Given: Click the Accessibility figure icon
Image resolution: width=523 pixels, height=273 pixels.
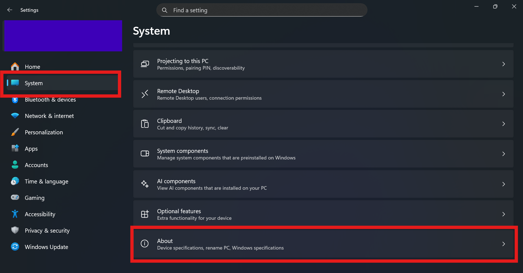Looking at the screenshot, I should tap(15, 214).
